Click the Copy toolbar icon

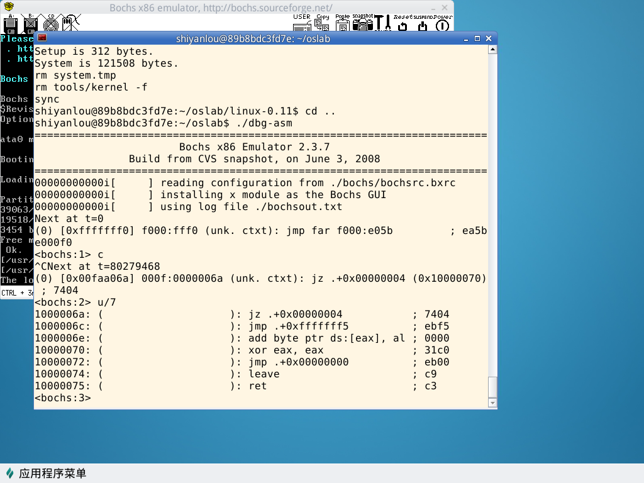322,23
